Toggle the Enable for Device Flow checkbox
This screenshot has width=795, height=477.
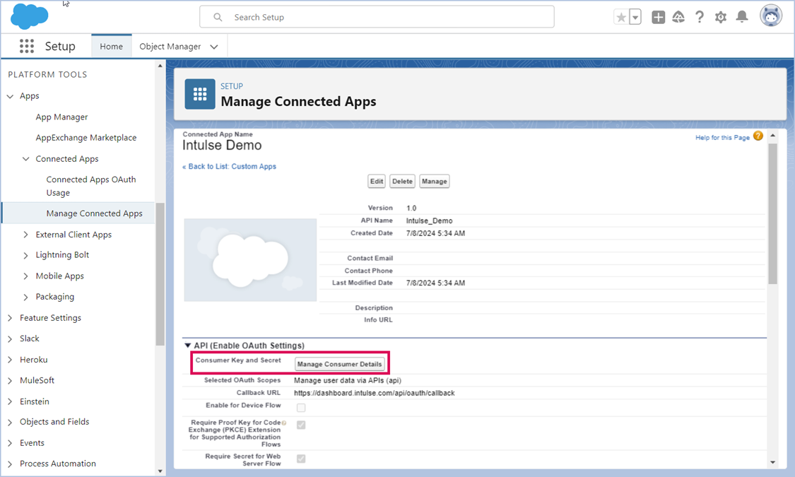(301, 408)
